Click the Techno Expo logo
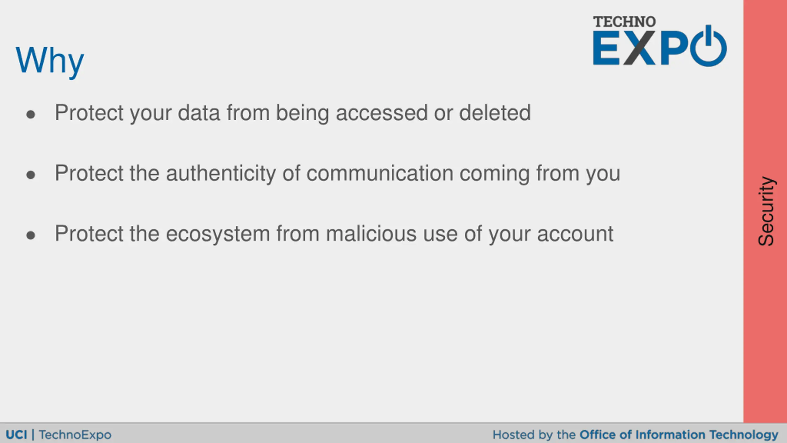The image size is (787, 443). (660, 41)
